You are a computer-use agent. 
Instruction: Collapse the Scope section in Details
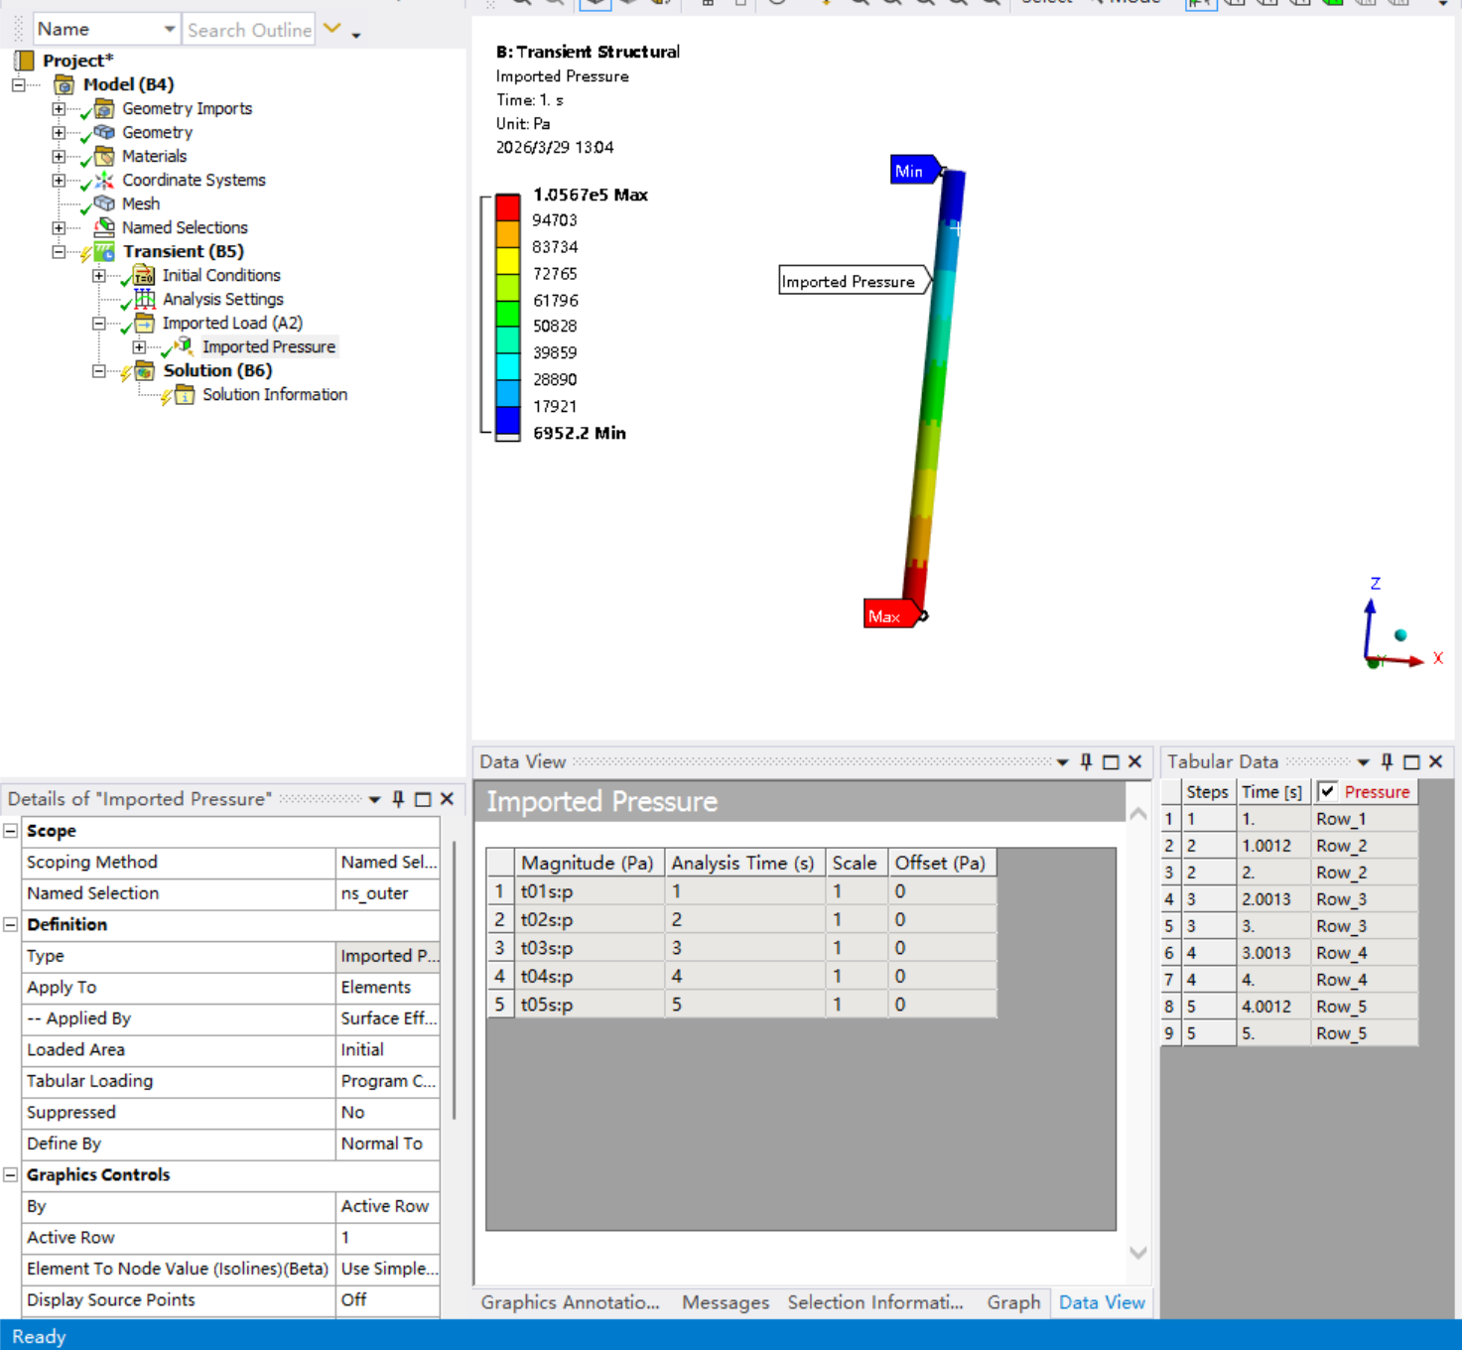pos(11,831)
